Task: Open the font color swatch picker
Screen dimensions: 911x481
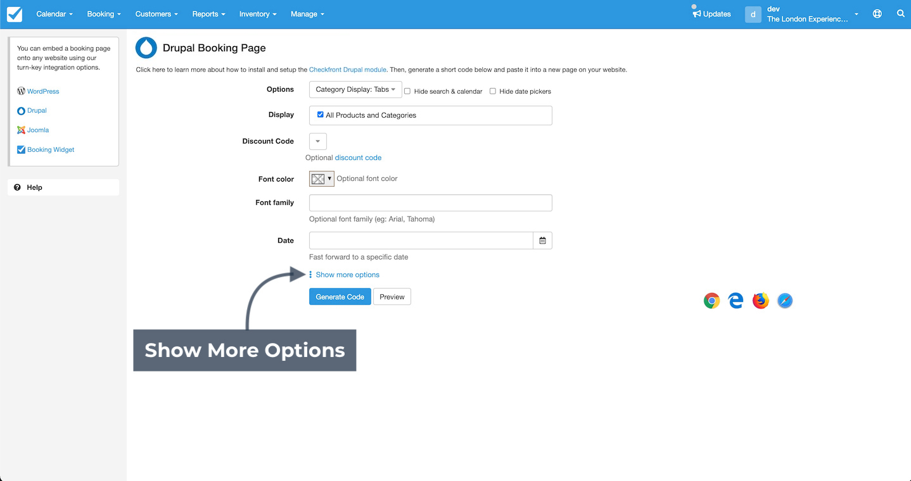Action: pos(322,179)
